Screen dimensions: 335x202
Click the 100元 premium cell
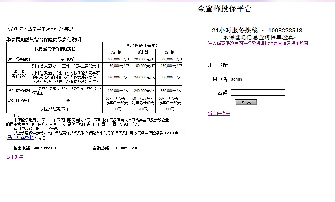coord(116,109)
